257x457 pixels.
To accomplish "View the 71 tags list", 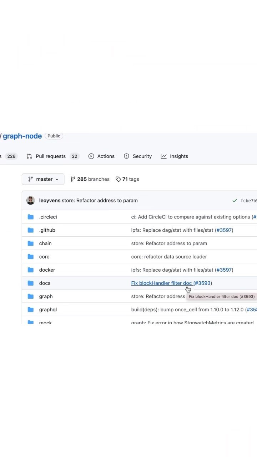I will (x=130, y=179).
